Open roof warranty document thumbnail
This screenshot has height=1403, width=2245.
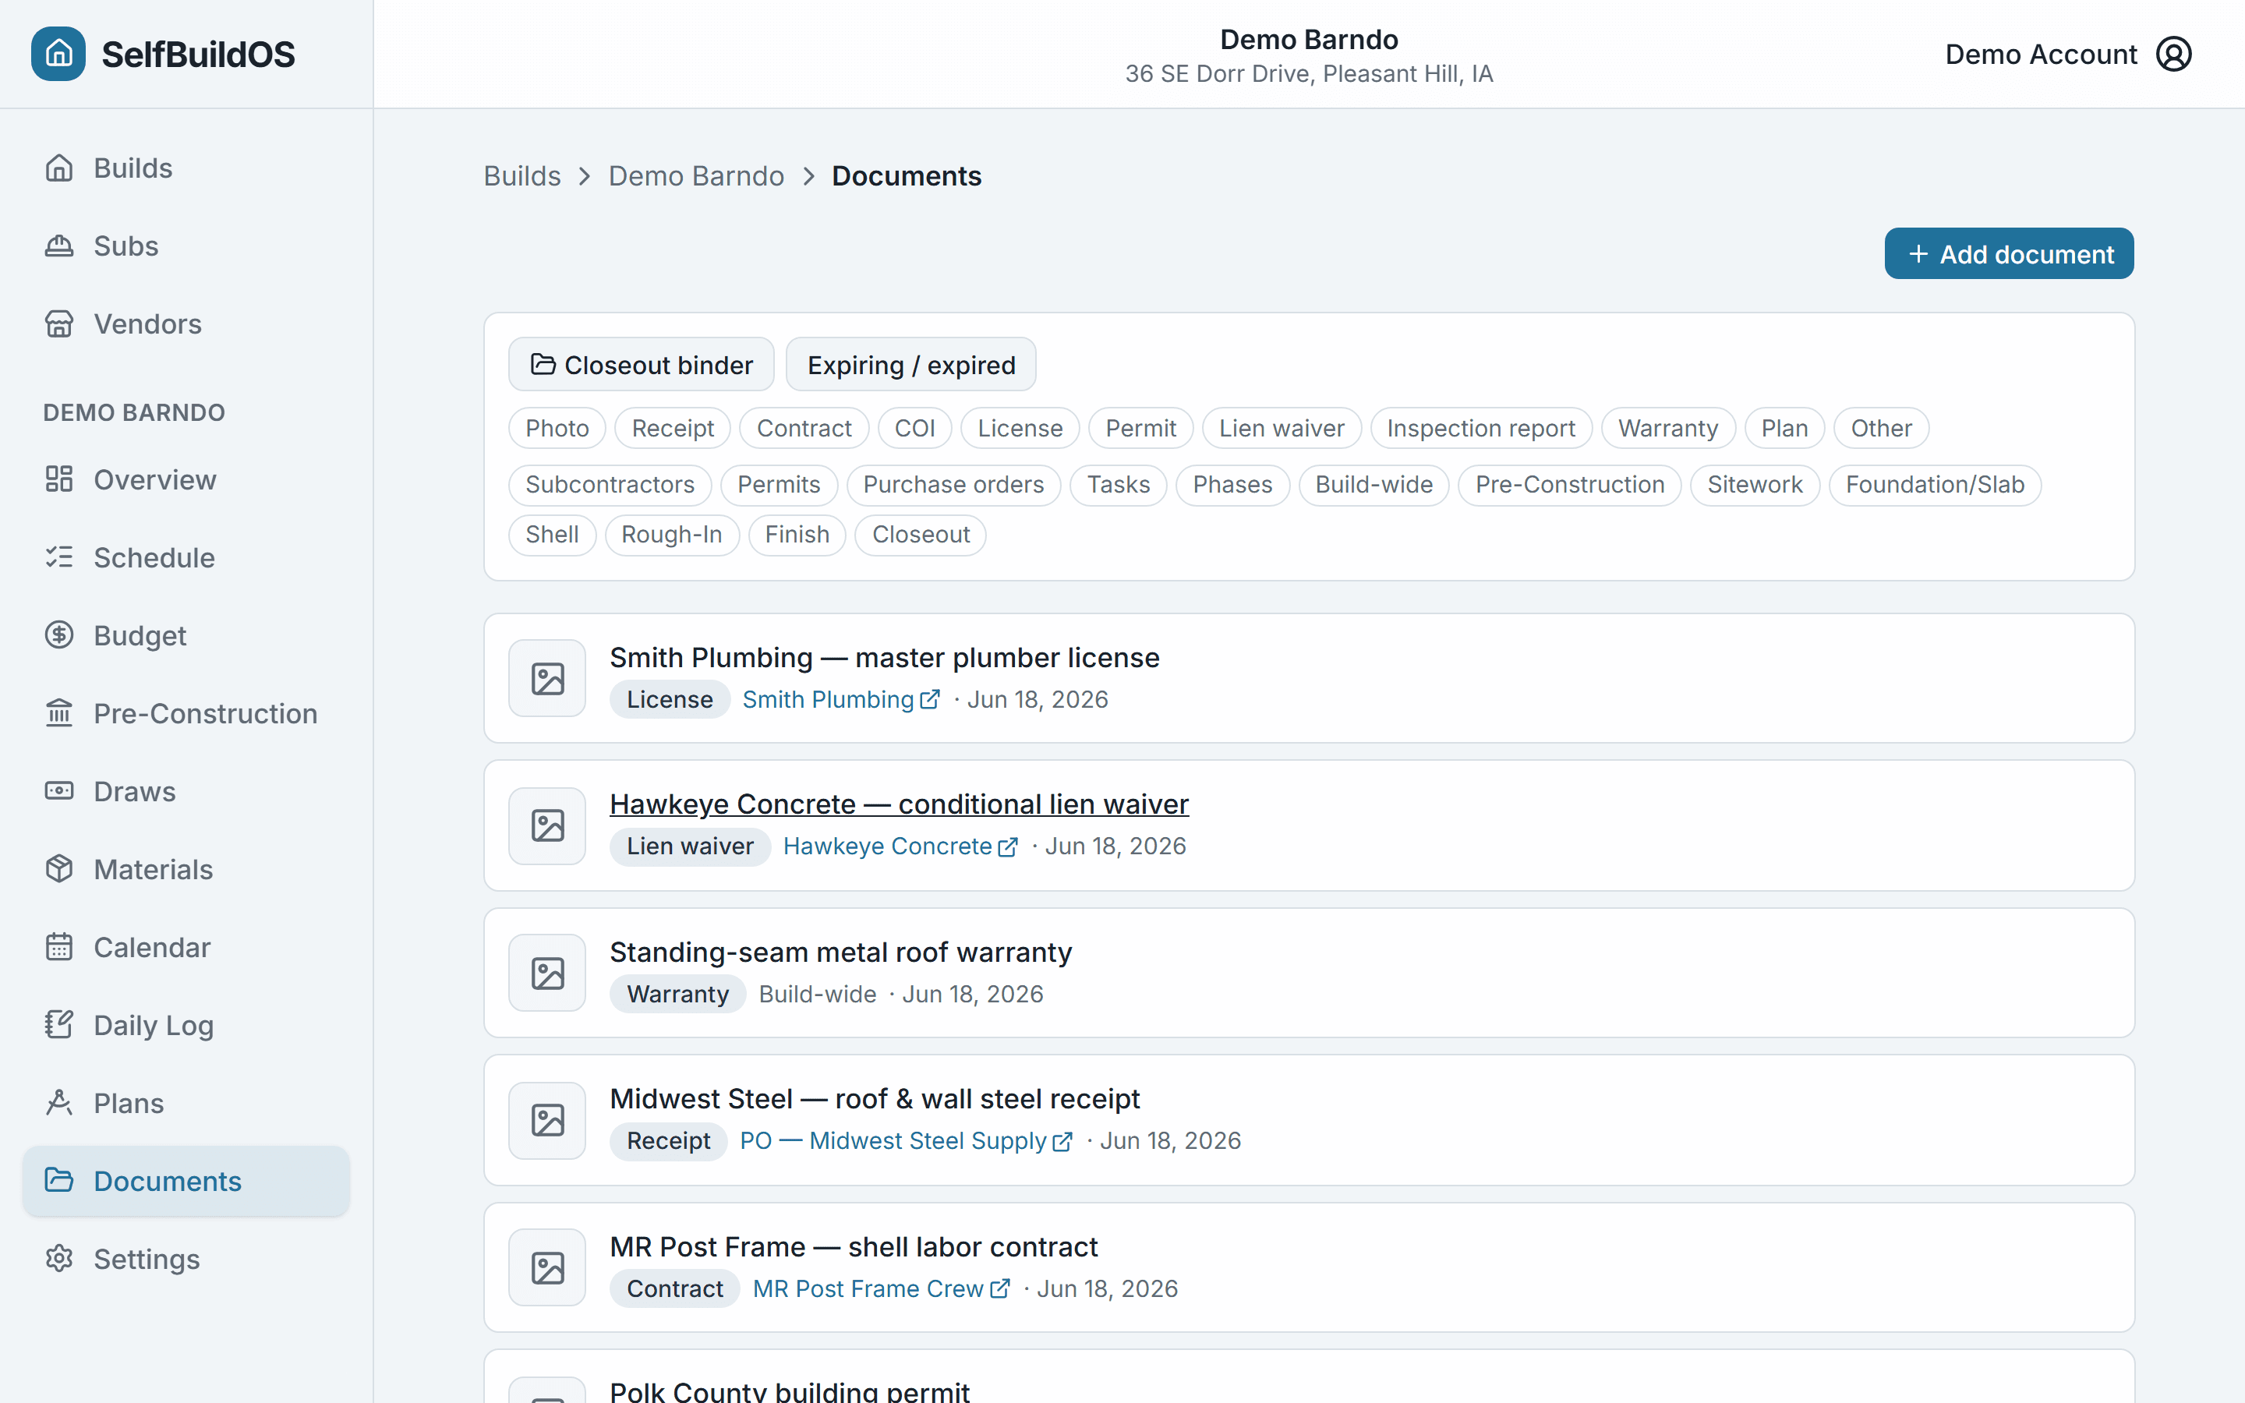click(547, 973)
